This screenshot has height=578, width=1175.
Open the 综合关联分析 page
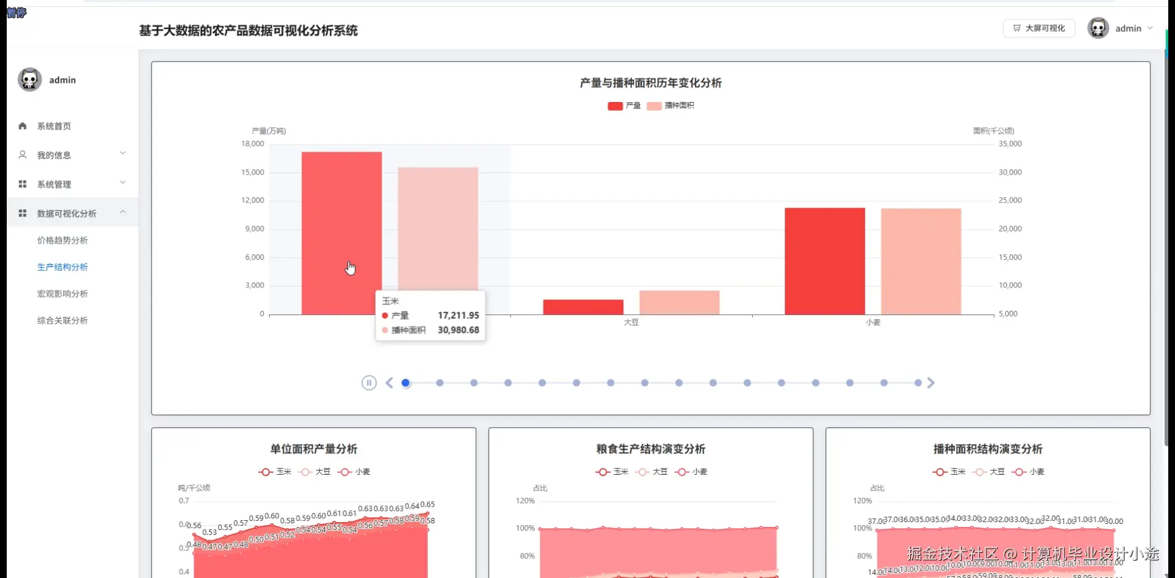coord(63,321)
